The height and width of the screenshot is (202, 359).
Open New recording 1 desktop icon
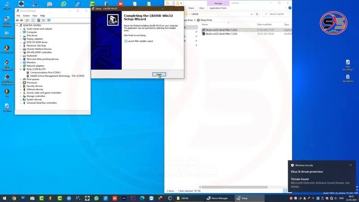coord(348,65)
